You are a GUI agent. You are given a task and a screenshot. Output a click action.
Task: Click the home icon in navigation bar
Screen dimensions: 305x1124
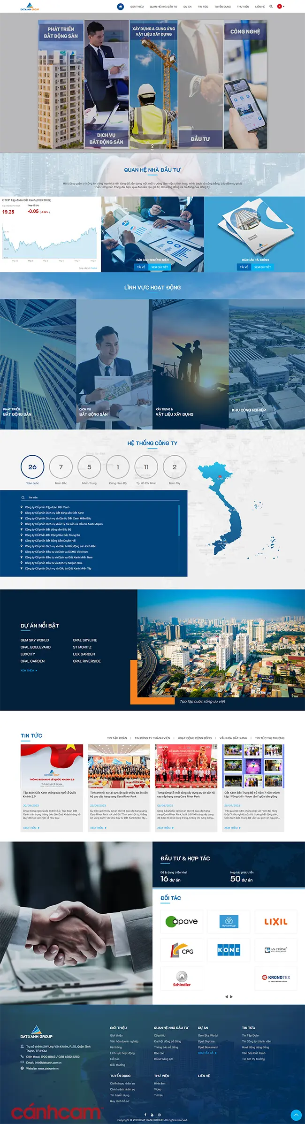click(x=120, y=7)
